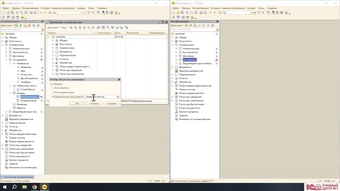
Task: Collapse Реквизиты under Сотрудники in left tree
Action: tap(10, 64)
